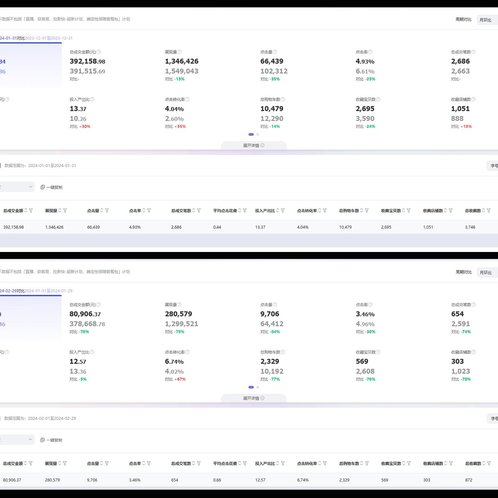Open dropdown left of 一键复制 in January section
498x498 pixels.
coord(17,187)
